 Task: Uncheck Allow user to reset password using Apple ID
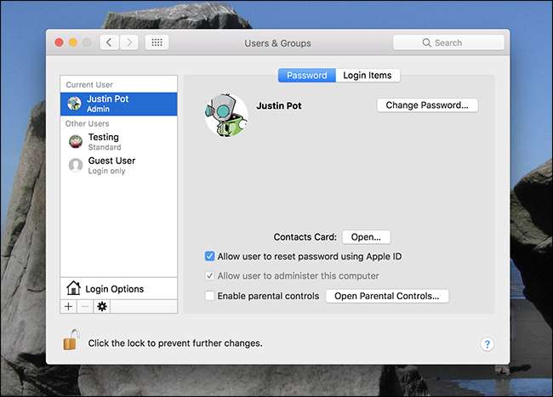point(209,256)
